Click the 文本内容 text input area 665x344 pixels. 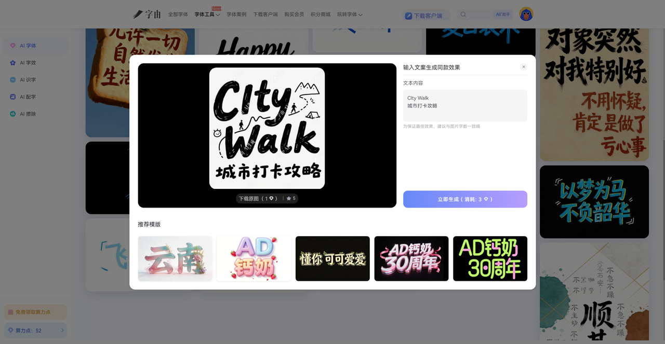465,105
